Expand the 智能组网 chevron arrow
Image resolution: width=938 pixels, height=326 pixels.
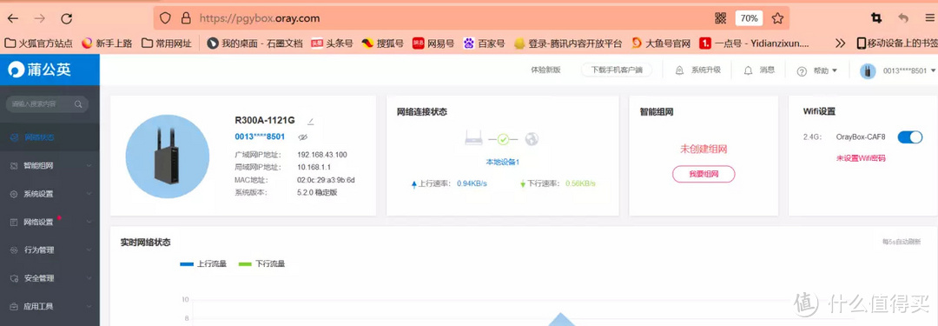89,165
